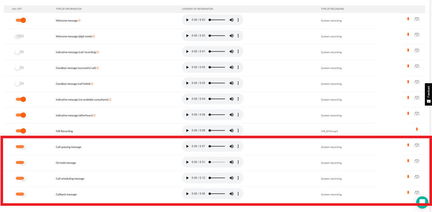The height and width of the screenshot is (212, 432).
Task: Disable the Welcome message toggle
Action: tap(21, 20)
